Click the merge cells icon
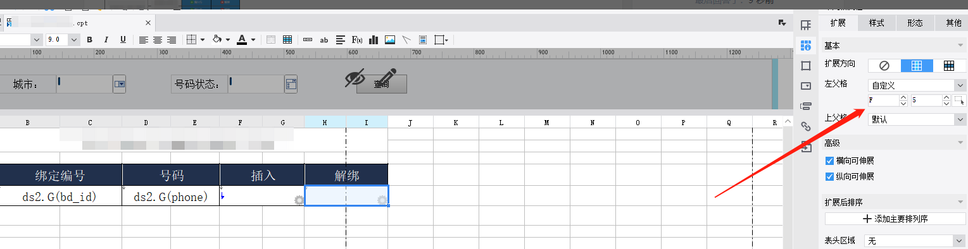Screen dimensions: 968x249 point(271,40)
